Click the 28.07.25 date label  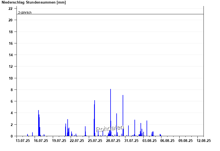click(113, 141)
